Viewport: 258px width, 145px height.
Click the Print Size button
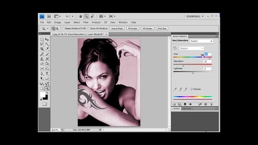(x=162, y=29)
